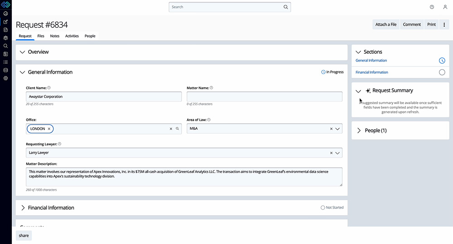Open settings gear in the sidebar

pyautogui.click(x=5, y=78)
